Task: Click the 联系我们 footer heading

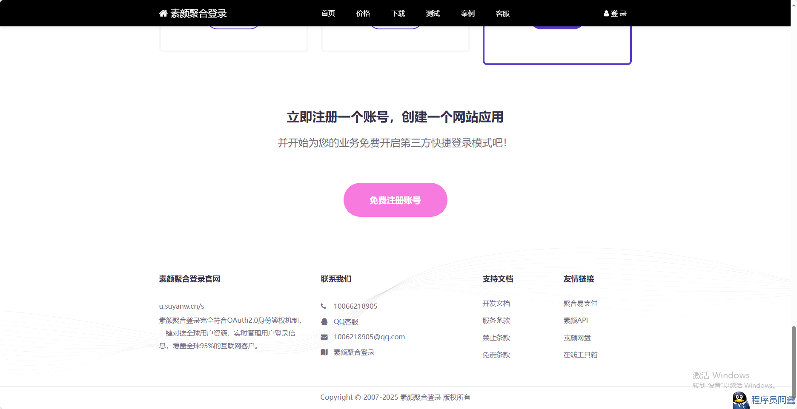Action: pos(336,279)
